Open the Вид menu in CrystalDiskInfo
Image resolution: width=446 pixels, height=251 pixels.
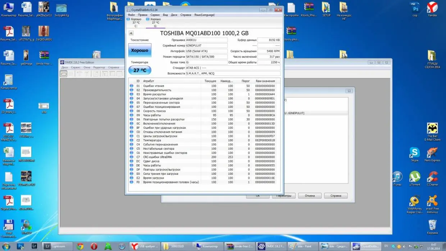[165, 15]
